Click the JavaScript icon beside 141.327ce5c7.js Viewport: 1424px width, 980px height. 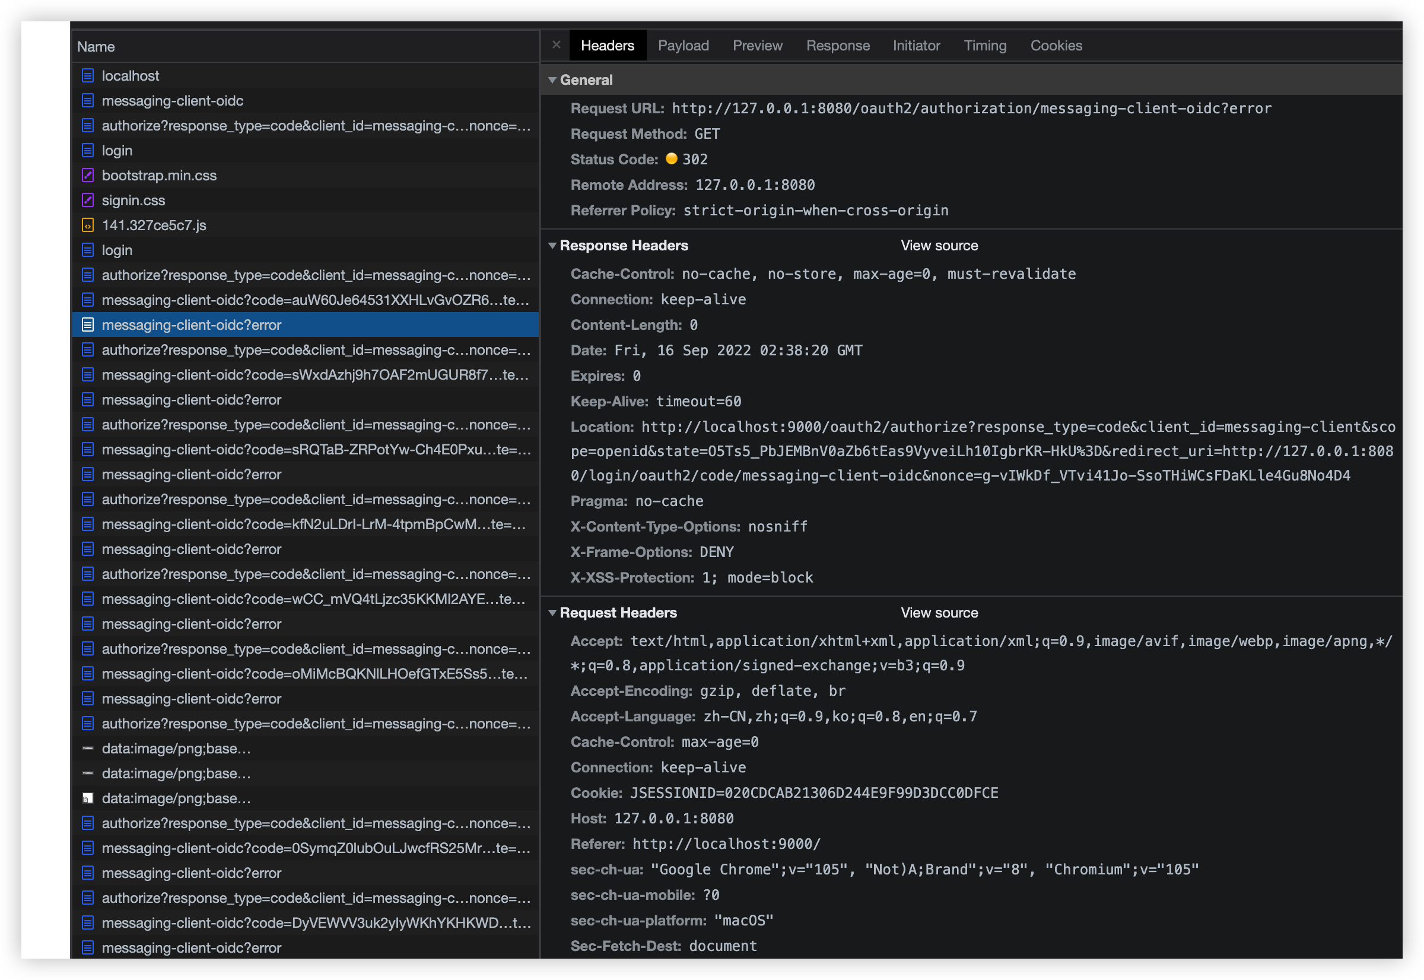[x=88, y=225]
